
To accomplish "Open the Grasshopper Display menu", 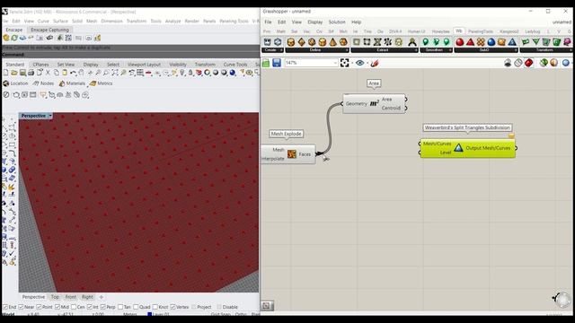I will (315, 22).
